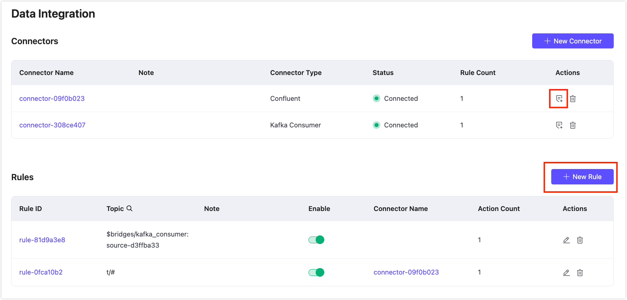Open connector-09f0b023 in the Connectors table

point(52,98)
